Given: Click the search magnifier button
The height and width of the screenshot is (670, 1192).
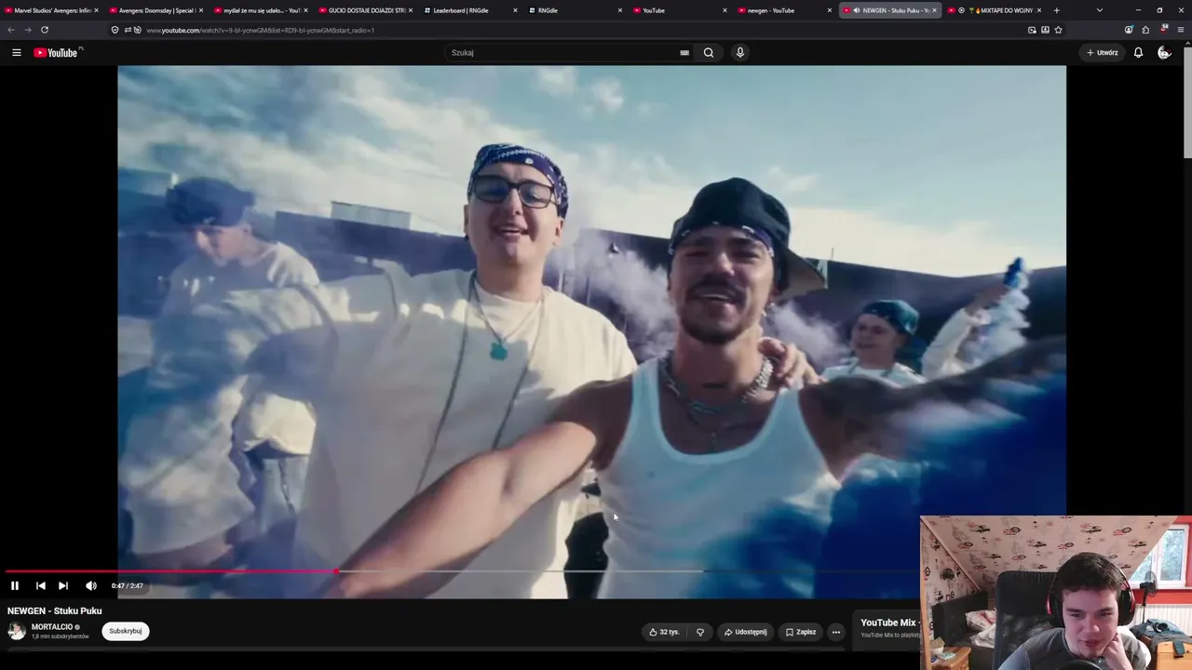Looking at the screenshot, I should (x=709, y=52).
